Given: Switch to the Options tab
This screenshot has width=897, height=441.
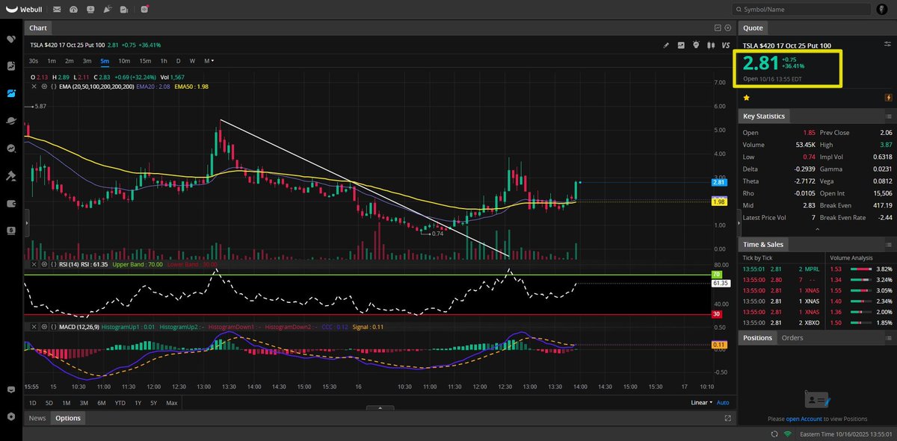Looking at the screenshot, I should 67,419.
